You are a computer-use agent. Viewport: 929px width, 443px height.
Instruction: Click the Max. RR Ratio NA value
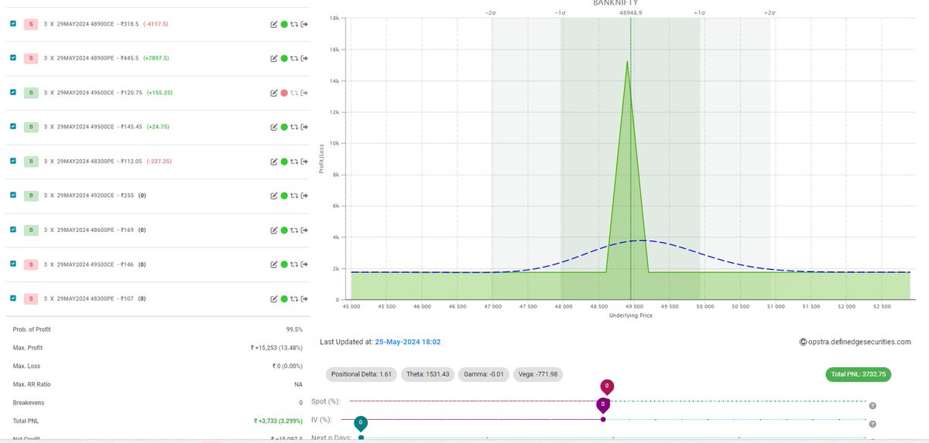click(x=300, y=384)
